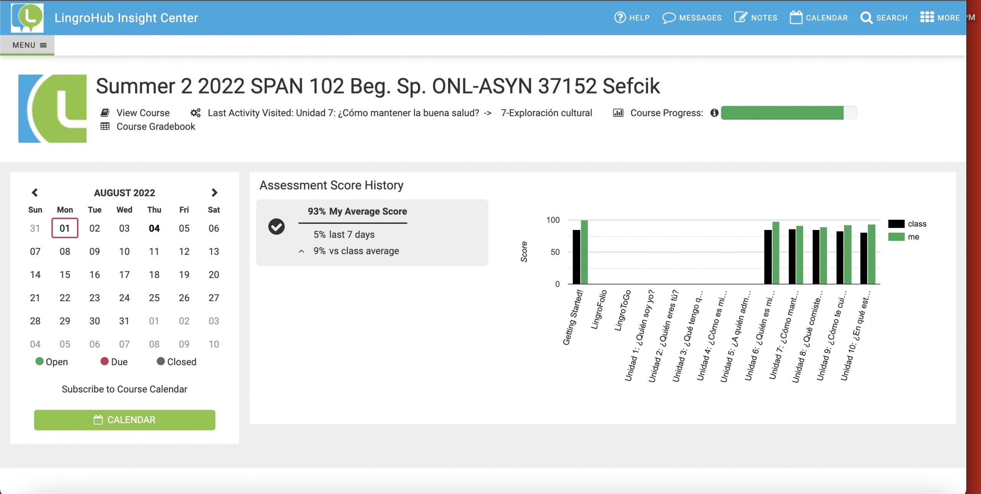Click the Course Progress chart icon
Viewport: 981px width, 494px height.
point(618,113)
